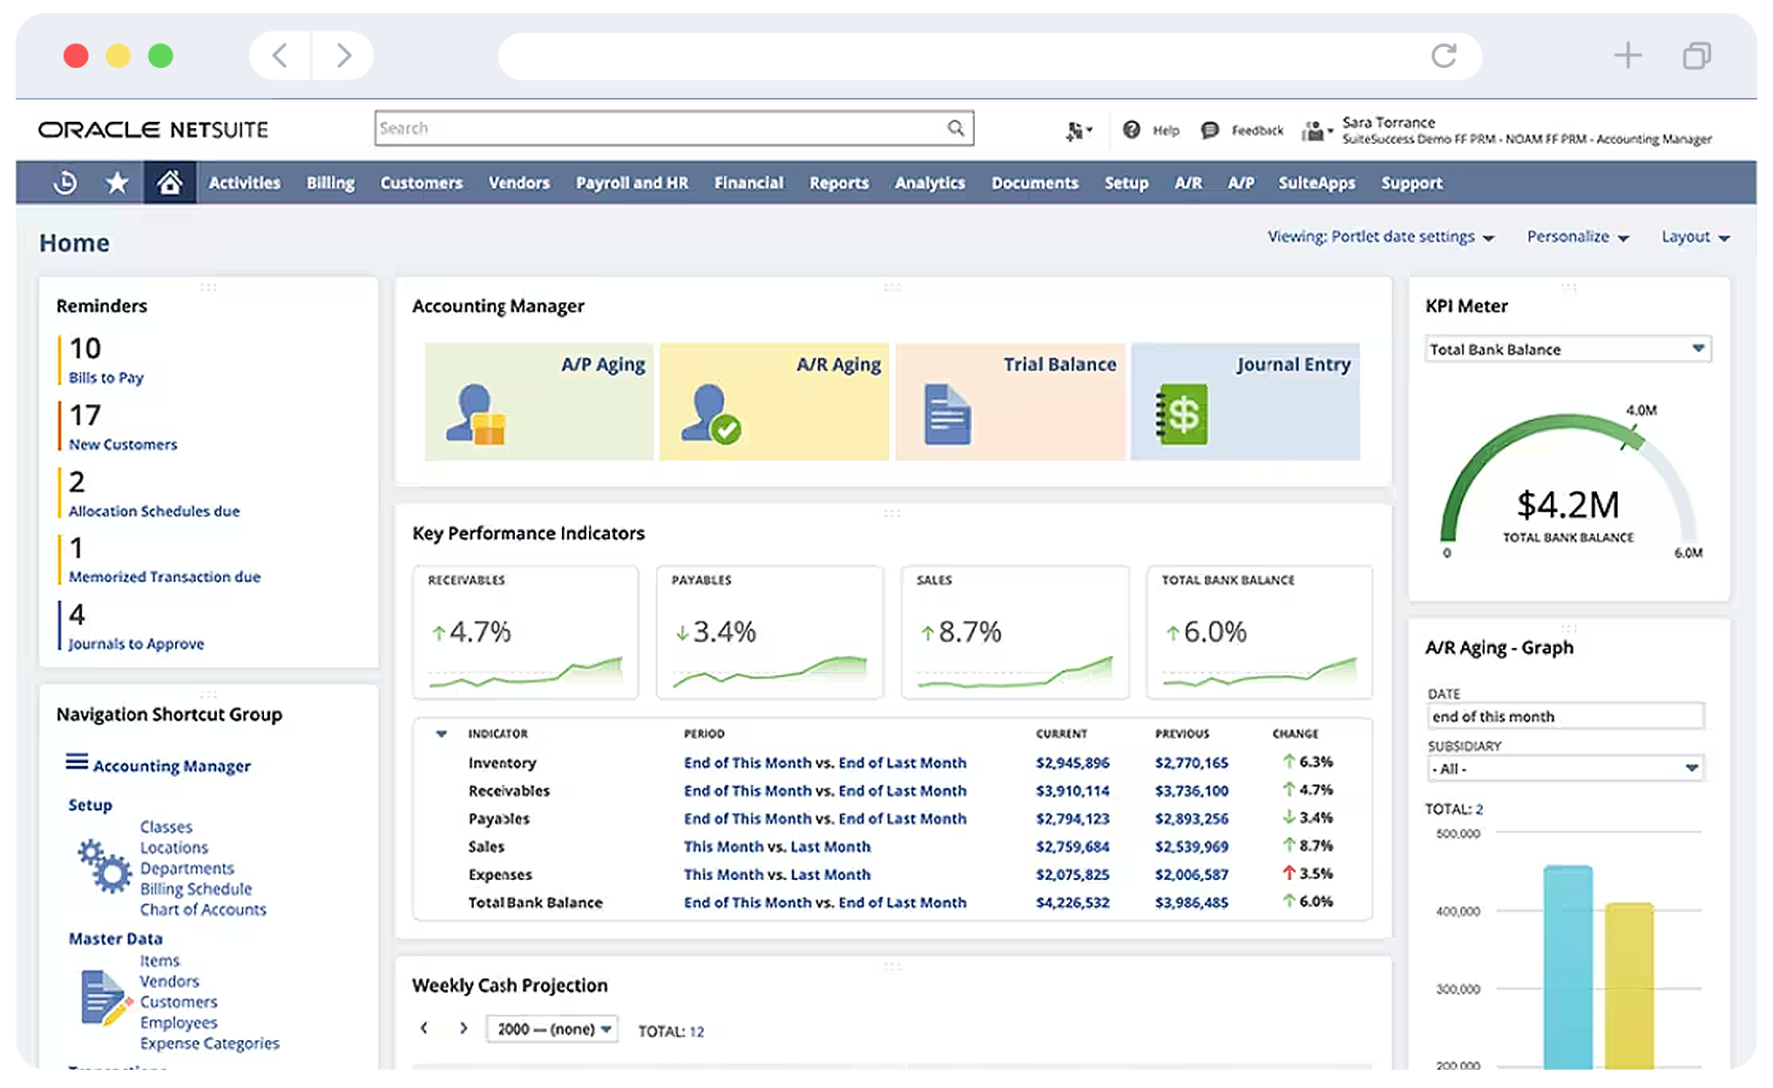Open the Total Bank Balance KPI Meter dropdown
Screen dimensions: 1773x1088
pyautogui.click(x=1699, y=348)
